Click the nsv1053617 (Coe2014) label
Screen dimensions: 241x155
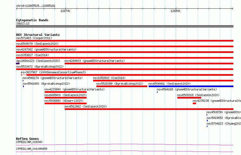click(x=32, y=55)
